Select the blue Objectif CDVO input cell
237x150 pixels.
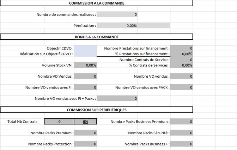point(85,48)
